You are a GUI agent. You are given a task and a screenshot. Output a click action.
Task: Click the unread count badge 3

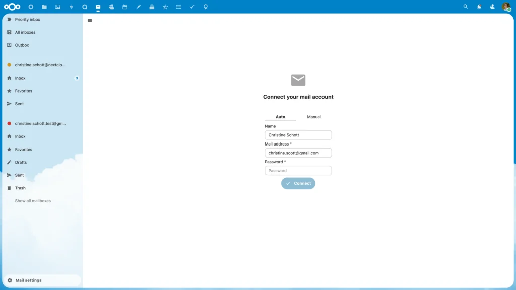[77, 78]
